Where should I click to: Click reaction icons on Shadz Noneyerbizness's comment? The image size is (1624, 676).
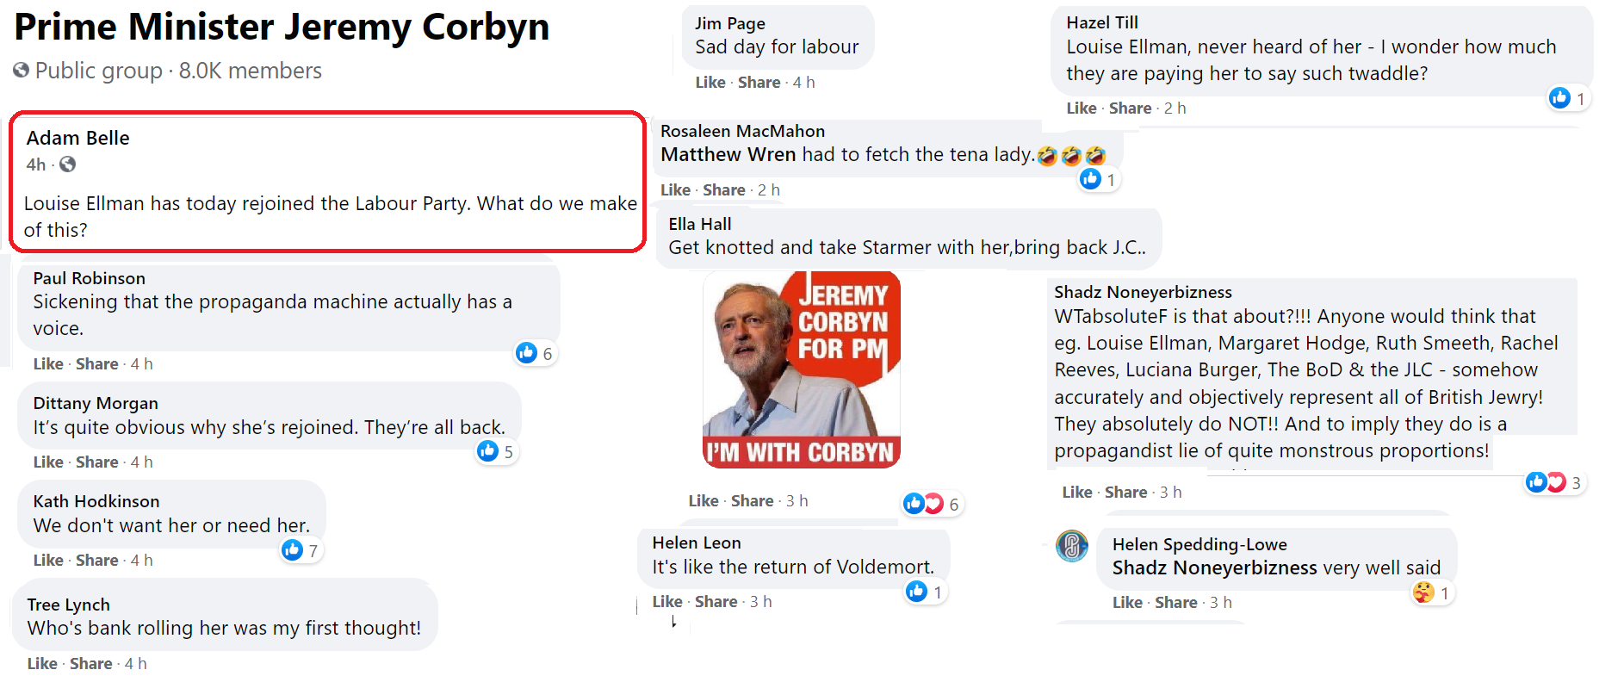click(x=1546, y=482)
